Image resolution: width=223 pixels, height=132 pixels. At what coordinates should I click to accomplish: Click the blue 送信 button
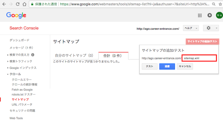point(167,66)
